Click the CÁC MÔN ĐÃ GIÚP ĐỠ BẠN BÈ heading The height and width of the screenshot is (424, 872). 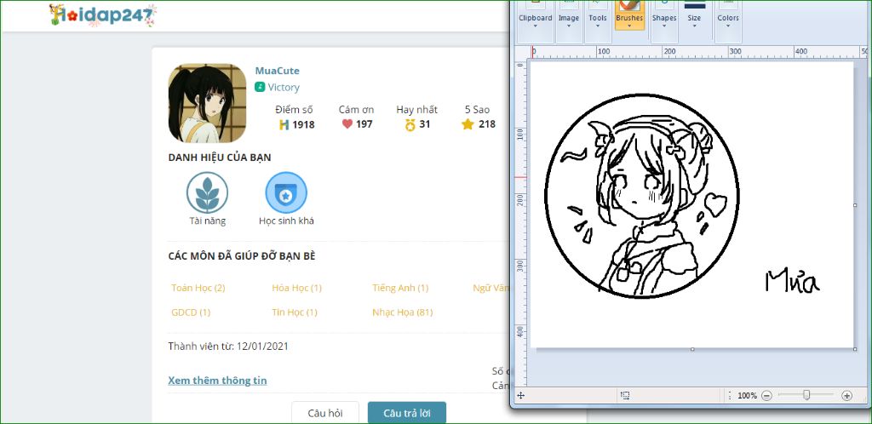tap(242, 256)
